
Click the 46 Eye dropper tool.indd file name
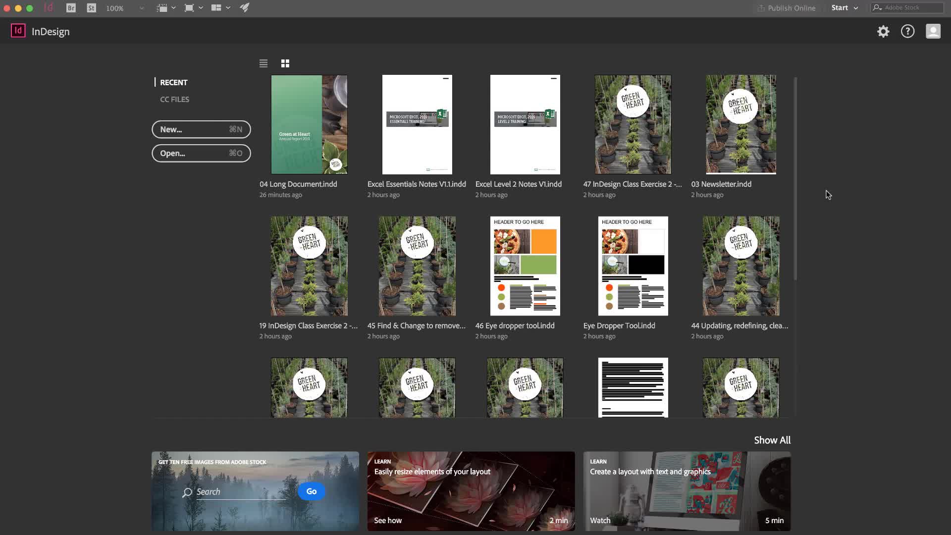[515, 325]
